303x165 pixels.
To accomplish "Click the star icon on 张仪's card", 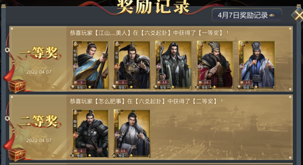I will [256, 87].
